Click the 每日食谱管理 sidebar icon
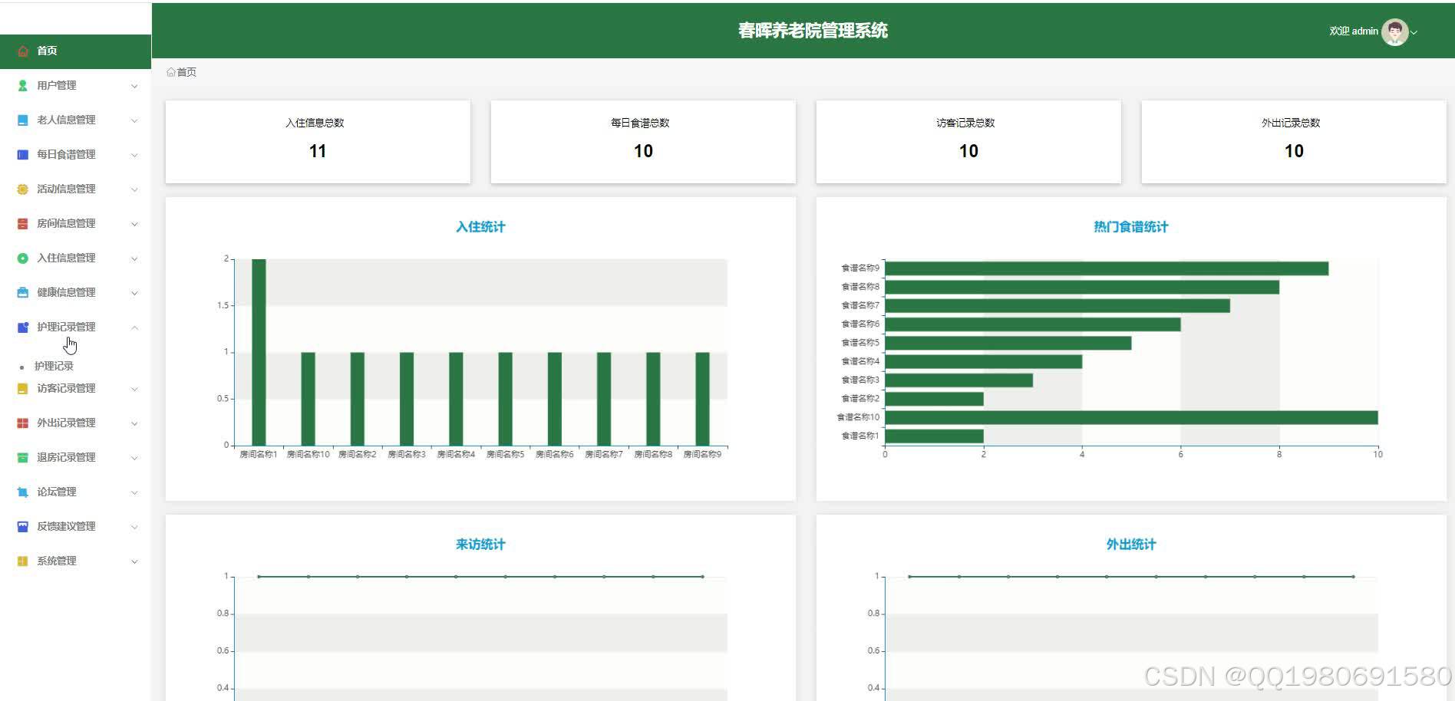 pyautogui.click(x=23, y=154)
